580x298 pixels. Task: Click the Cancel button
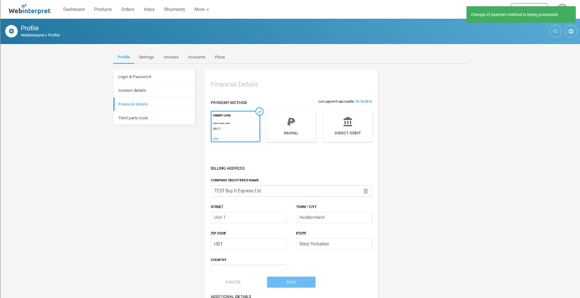tap(233, 282)
